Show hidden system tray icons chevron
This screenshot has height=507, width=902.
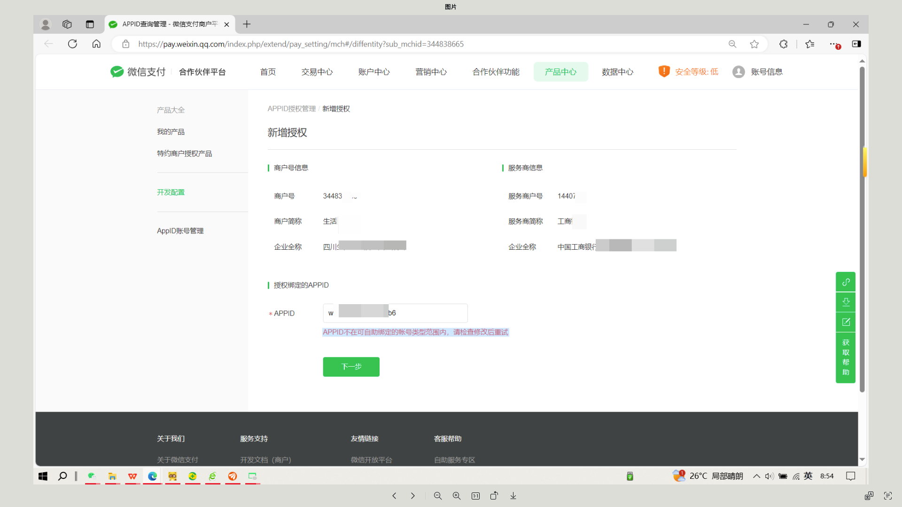pyautogui.click(x=756, y=476)
